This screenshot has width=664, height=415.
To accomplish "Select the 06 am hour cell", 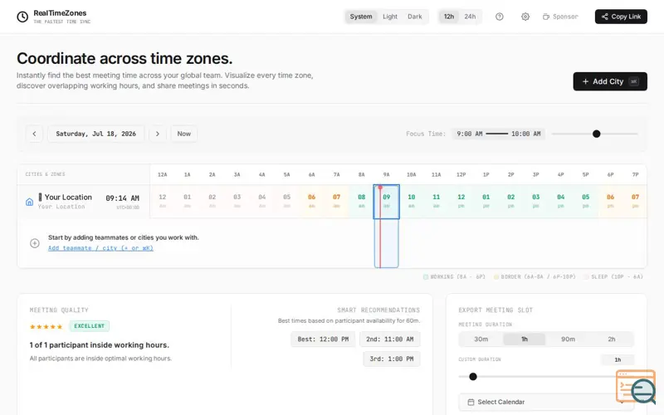I will (312, 201).
